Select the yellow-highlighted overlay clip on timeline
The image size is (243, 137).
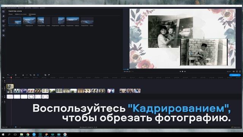click(10, 86)
